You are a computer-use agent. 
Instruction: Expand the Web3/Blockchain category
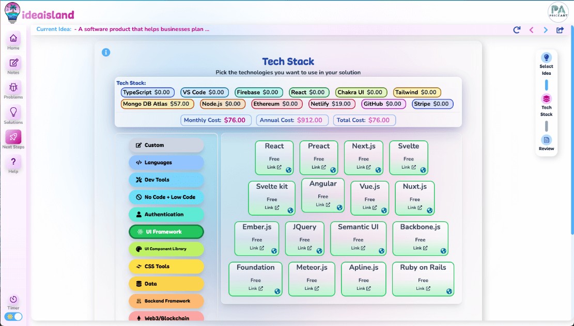point(166,318)
